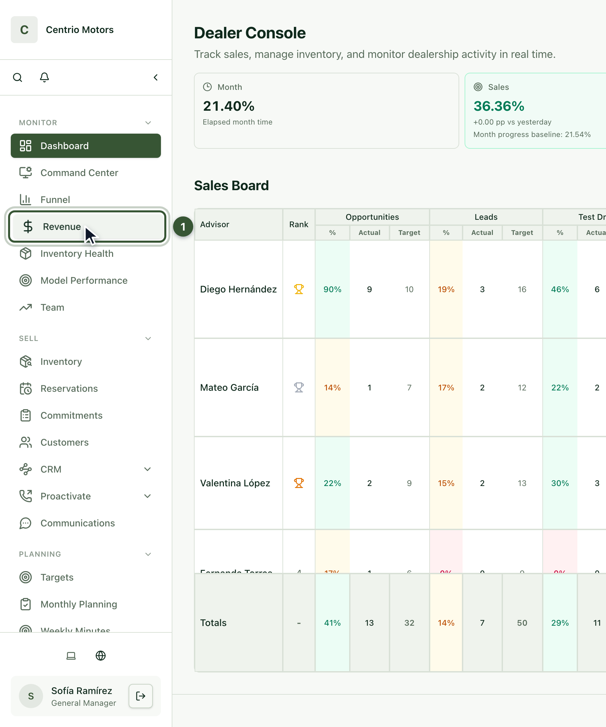Click Monthly Planning clipboard-check icon

point(26,604)
